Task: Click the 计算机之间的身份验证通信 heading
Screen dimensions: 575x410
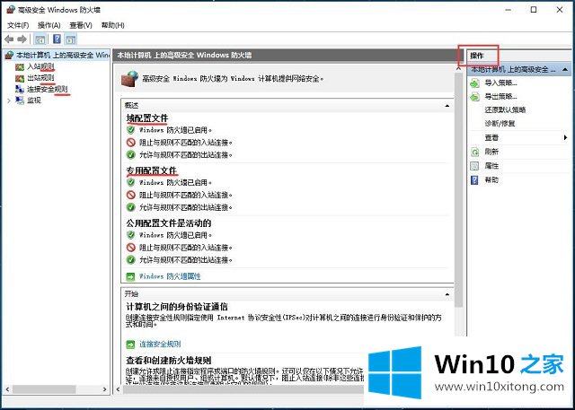Action: click(177, 307)
